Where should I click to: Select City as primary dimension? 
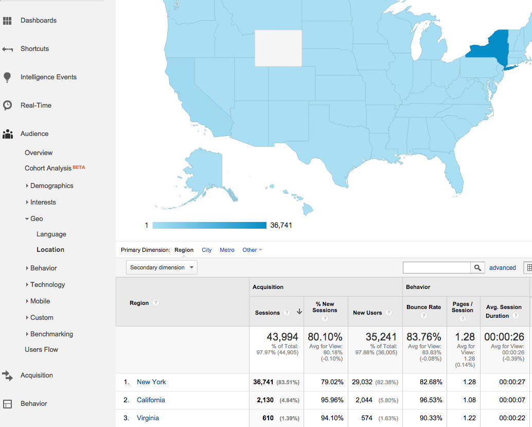pos(206,250)
